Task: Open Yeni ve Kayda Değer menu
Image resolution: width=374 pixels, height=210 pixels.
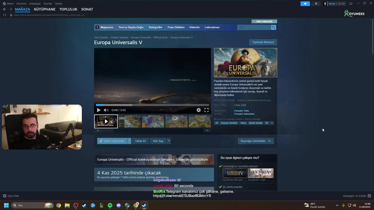Action: tap(131, 27)
